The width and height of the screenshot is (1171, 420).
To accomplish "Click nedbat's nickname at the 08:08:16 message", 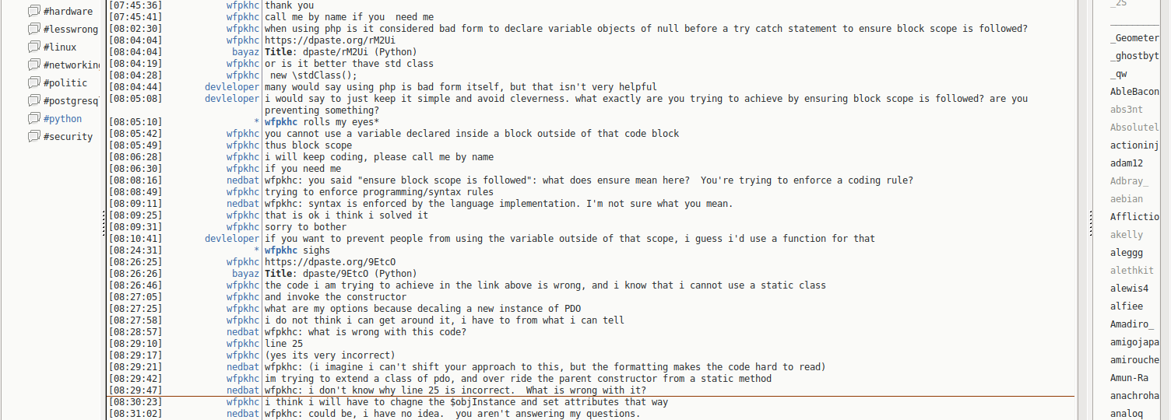I will point(242,180).
